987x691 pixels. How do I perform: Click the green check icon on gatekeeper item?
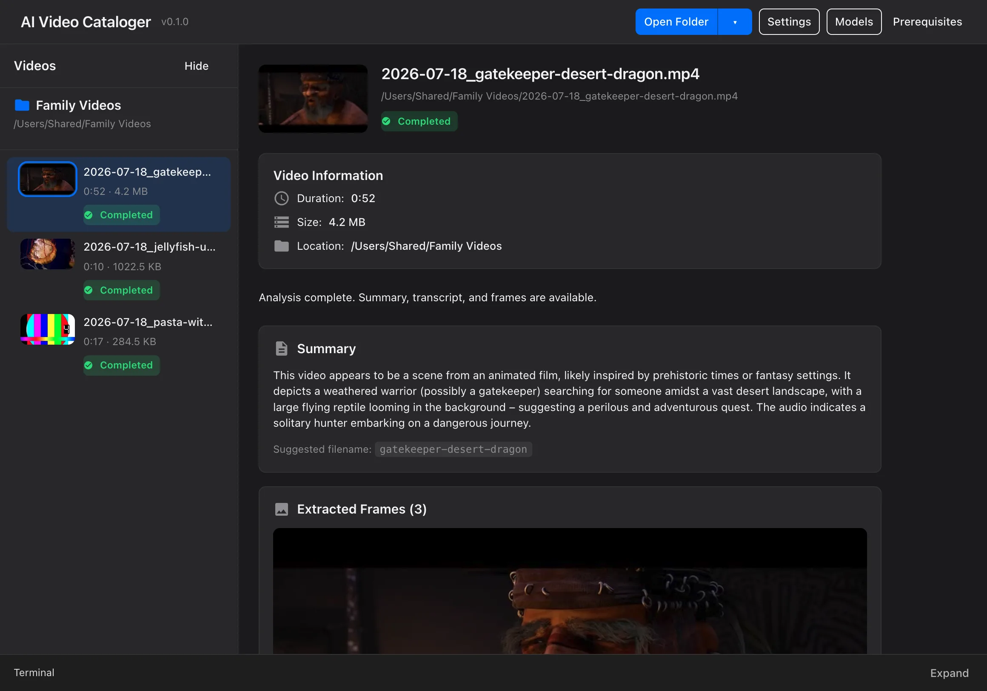(88, 214)
